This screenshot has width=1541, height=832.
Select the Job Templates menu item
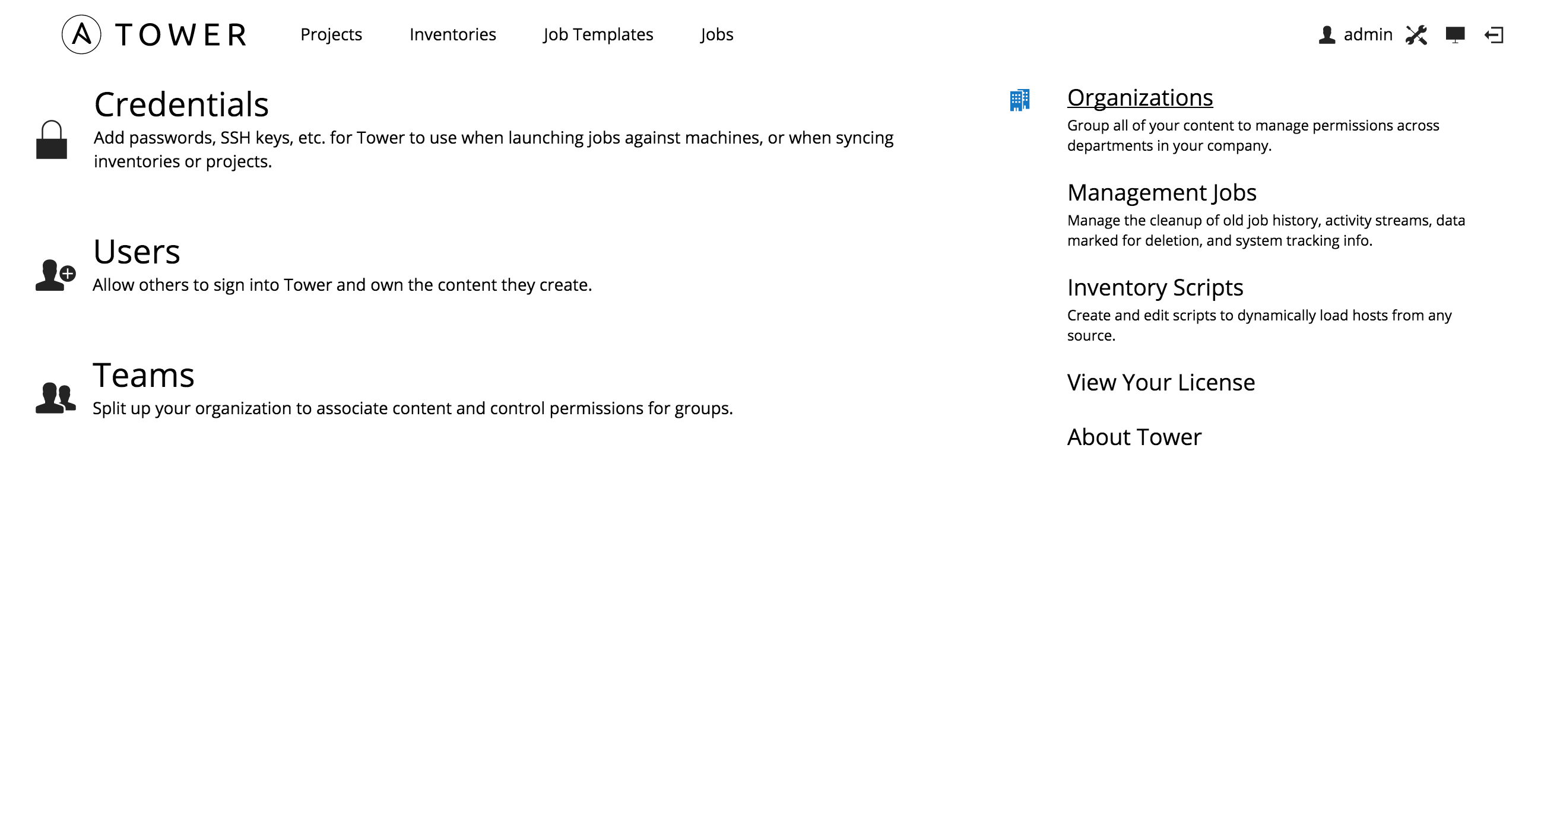point(598,35)
